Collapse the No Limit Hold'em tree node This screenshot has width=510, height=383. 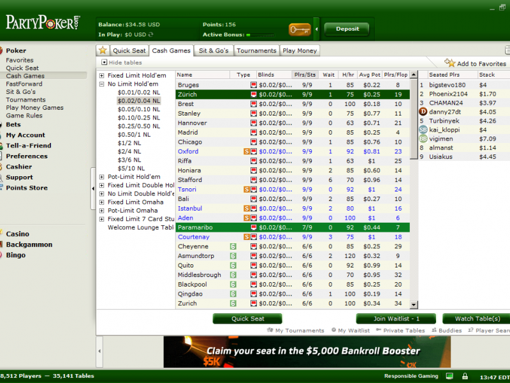(x=101, y=84)
